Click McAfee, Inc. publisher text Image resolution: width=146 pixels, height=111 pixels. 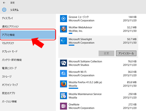76,31
